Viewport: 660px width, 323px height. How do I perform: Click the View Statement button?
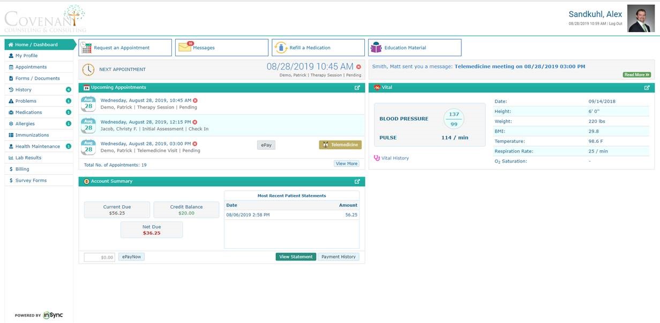pyautogui.click(x=296, y=257)
